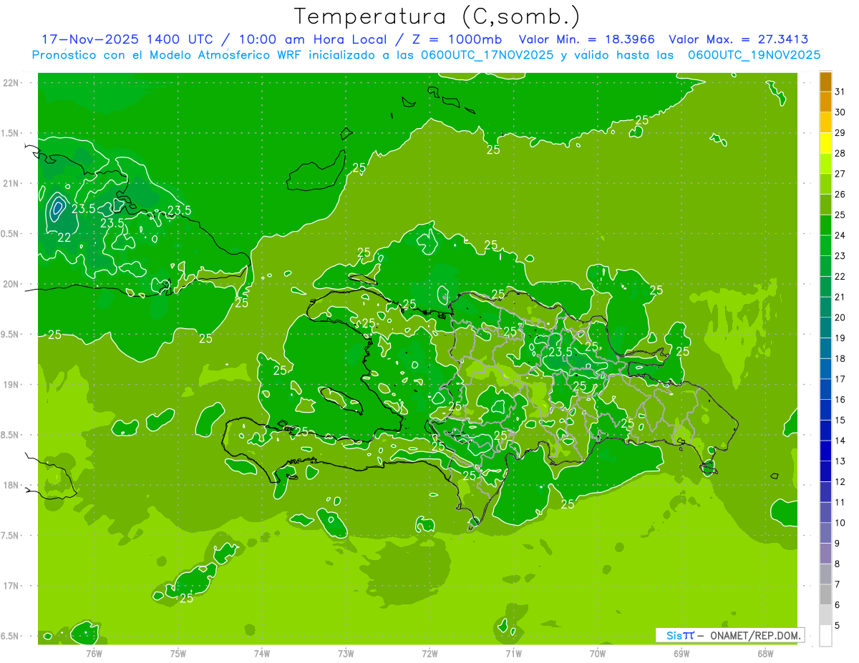Click the 20N latitude axis label

pyautogui.click(x=11, y=284)
